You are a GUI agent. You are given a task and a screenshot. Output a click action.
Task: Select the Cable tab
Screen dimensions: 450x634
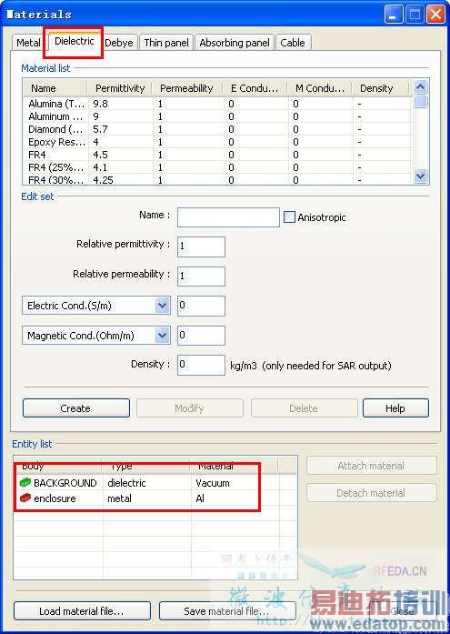[x=293, y=43]
